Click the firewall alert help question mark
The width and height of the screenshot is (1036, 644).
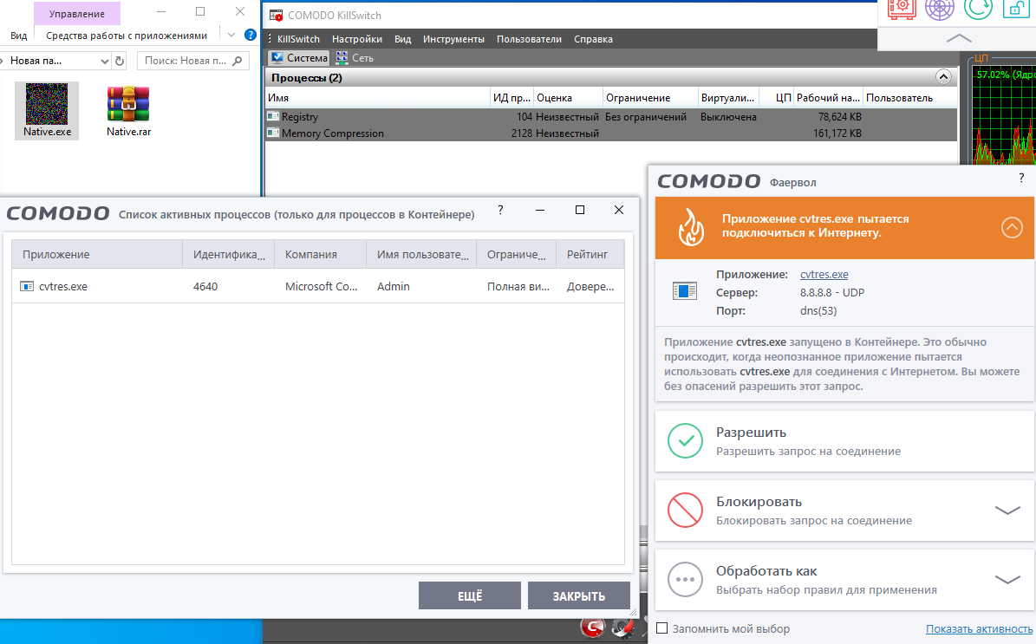click(x=1021, y=179)
